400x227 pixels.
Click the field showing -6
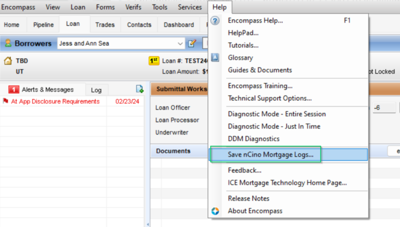(384, 108)
